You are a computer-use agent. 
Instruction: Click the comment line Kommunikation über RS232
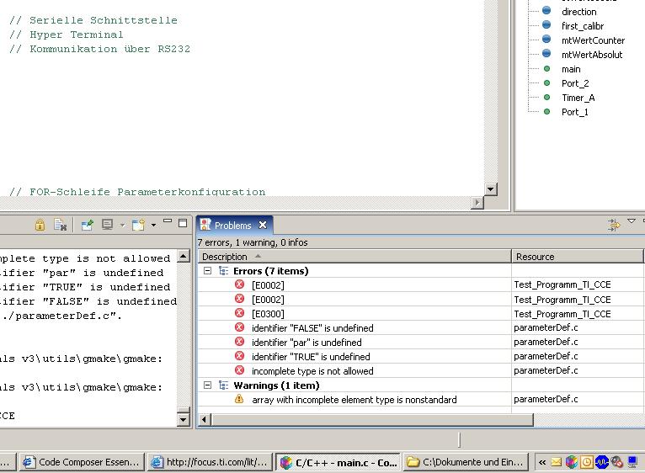[x=99, y=49]
